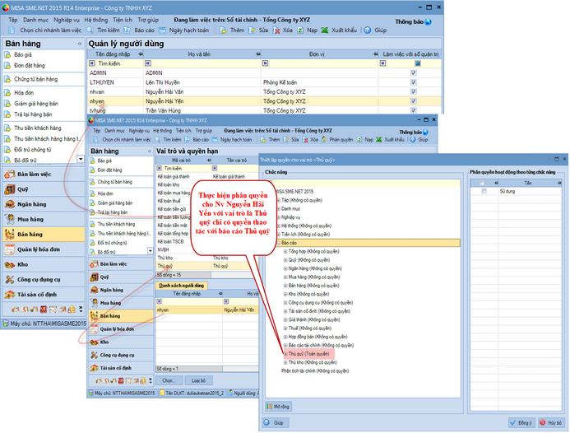Click Chứng từ bán hàng in main sidebar list
The height and width of the screenshot is (433, 570).
click(x=35, y=79)
